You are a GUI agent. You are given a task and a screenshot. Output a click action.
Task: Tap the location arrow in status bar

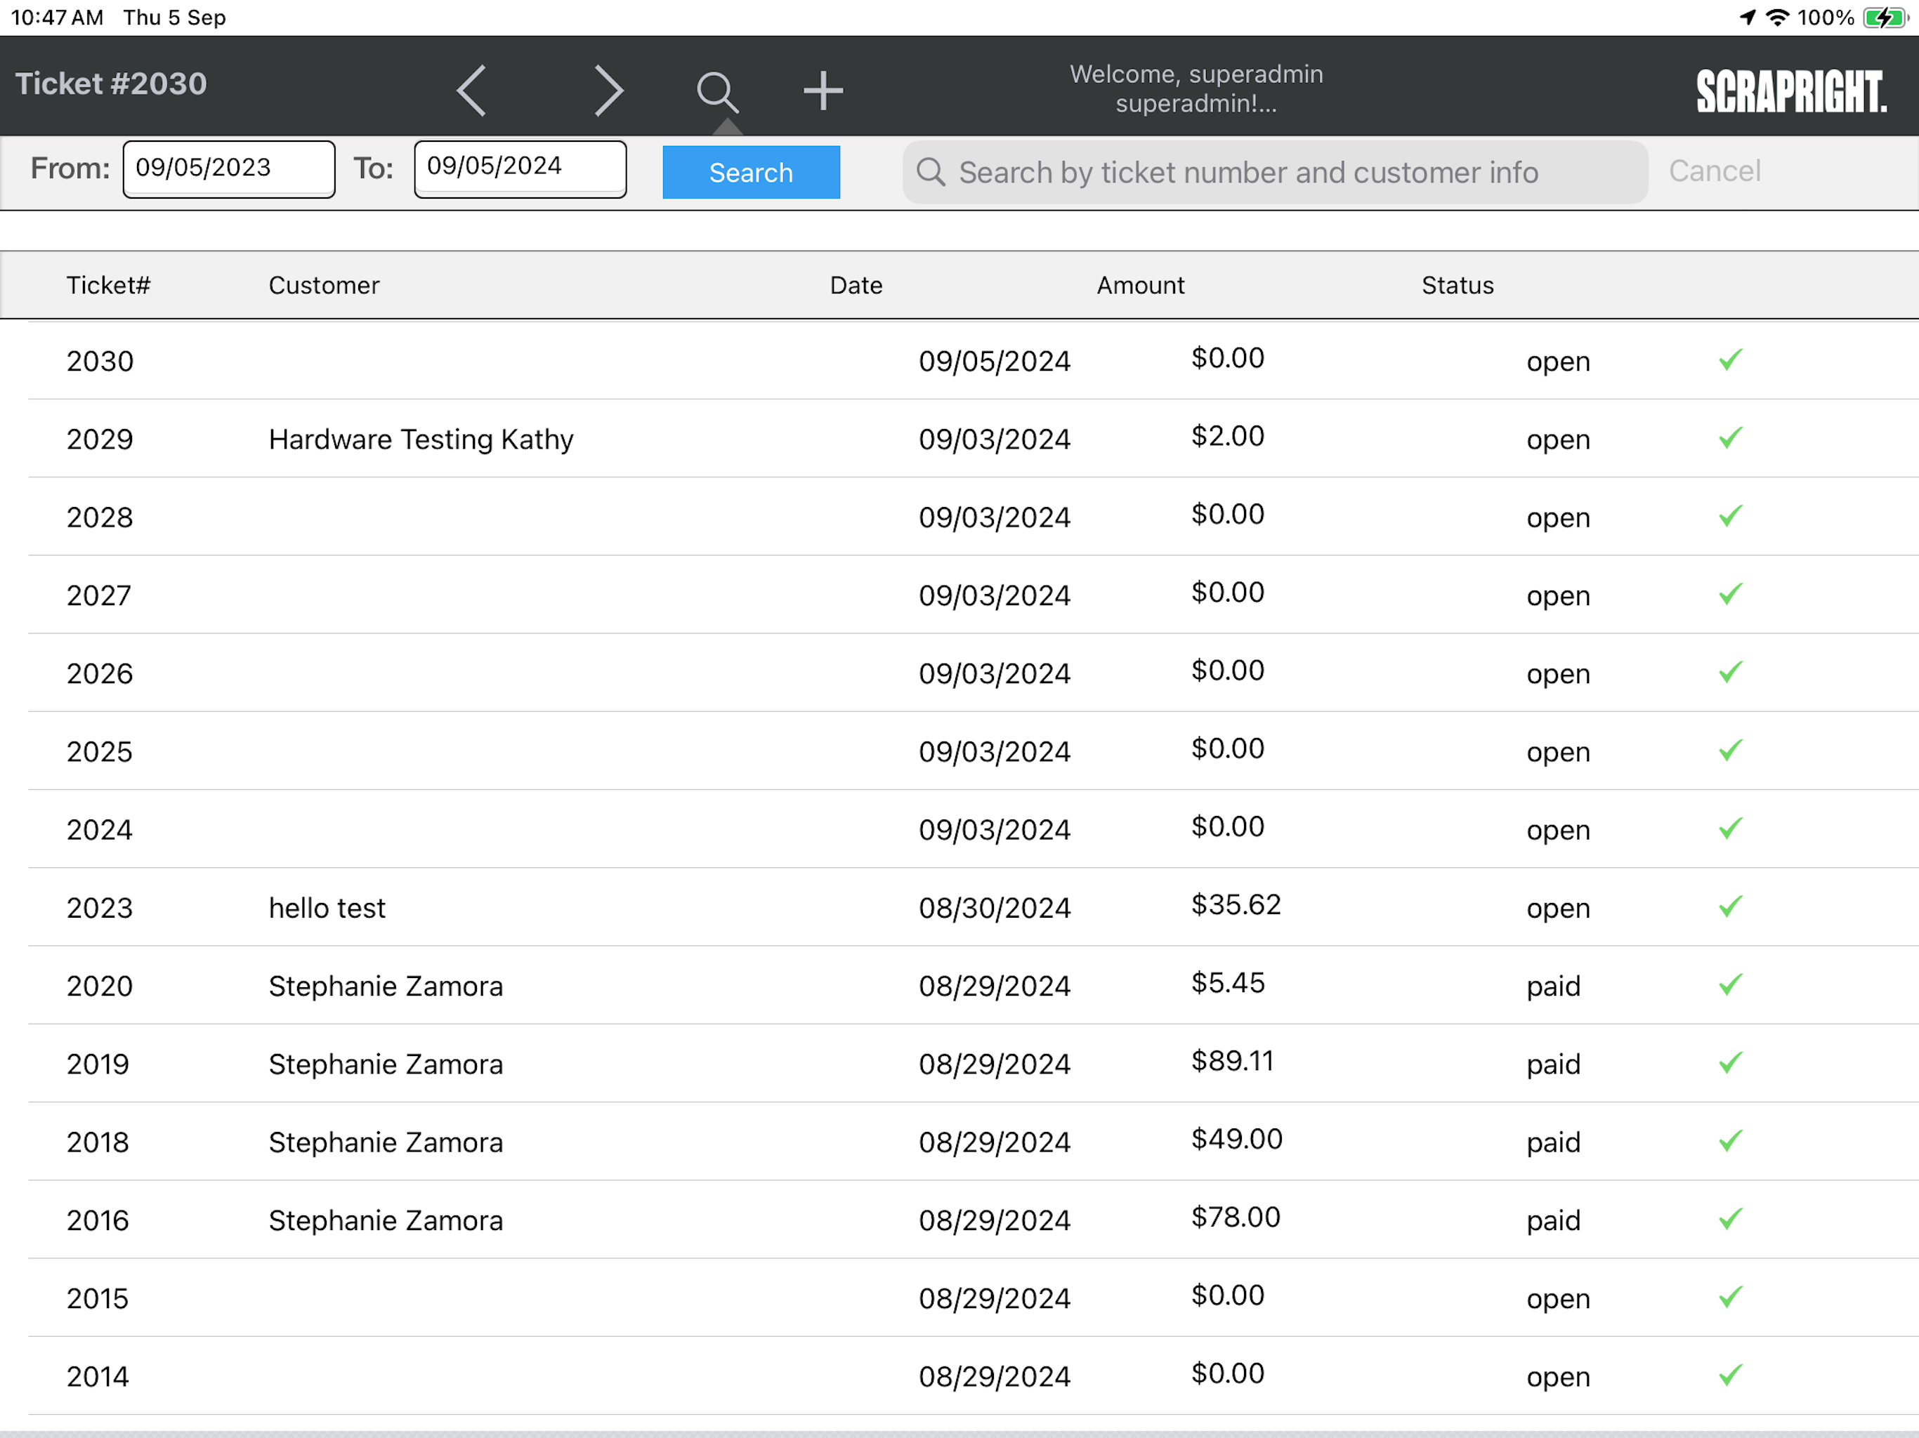point(1747,18)
